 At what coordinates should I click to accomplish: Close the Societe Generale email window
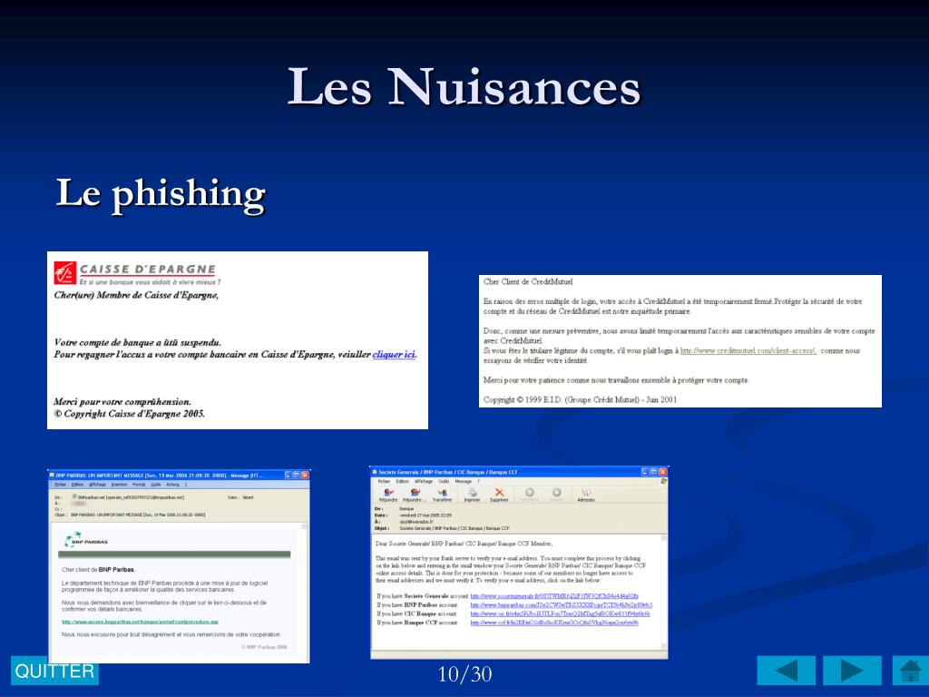pyautogui.click(x=663, y=472)
